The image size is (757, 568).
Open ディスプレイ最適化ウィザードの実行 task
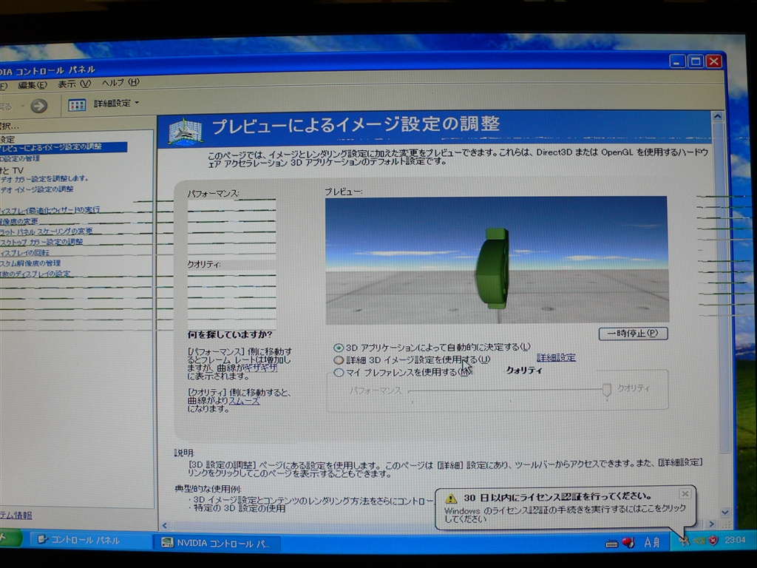click(x=50, y=210)
